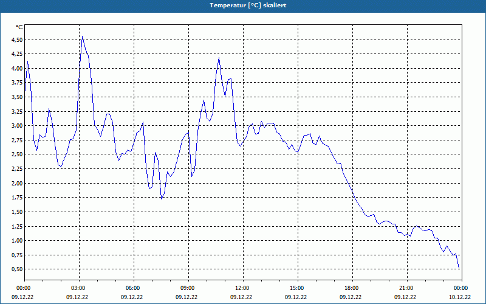Click the 0,50 y-axis label

coord(18,269)
